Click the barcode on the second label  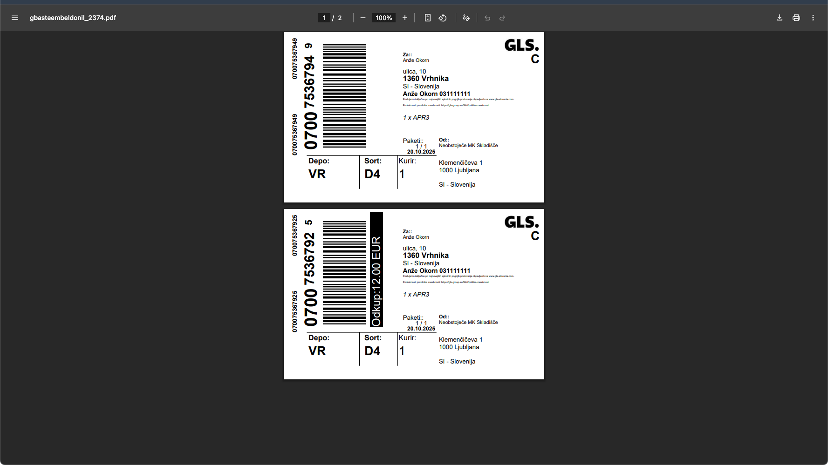344,273
